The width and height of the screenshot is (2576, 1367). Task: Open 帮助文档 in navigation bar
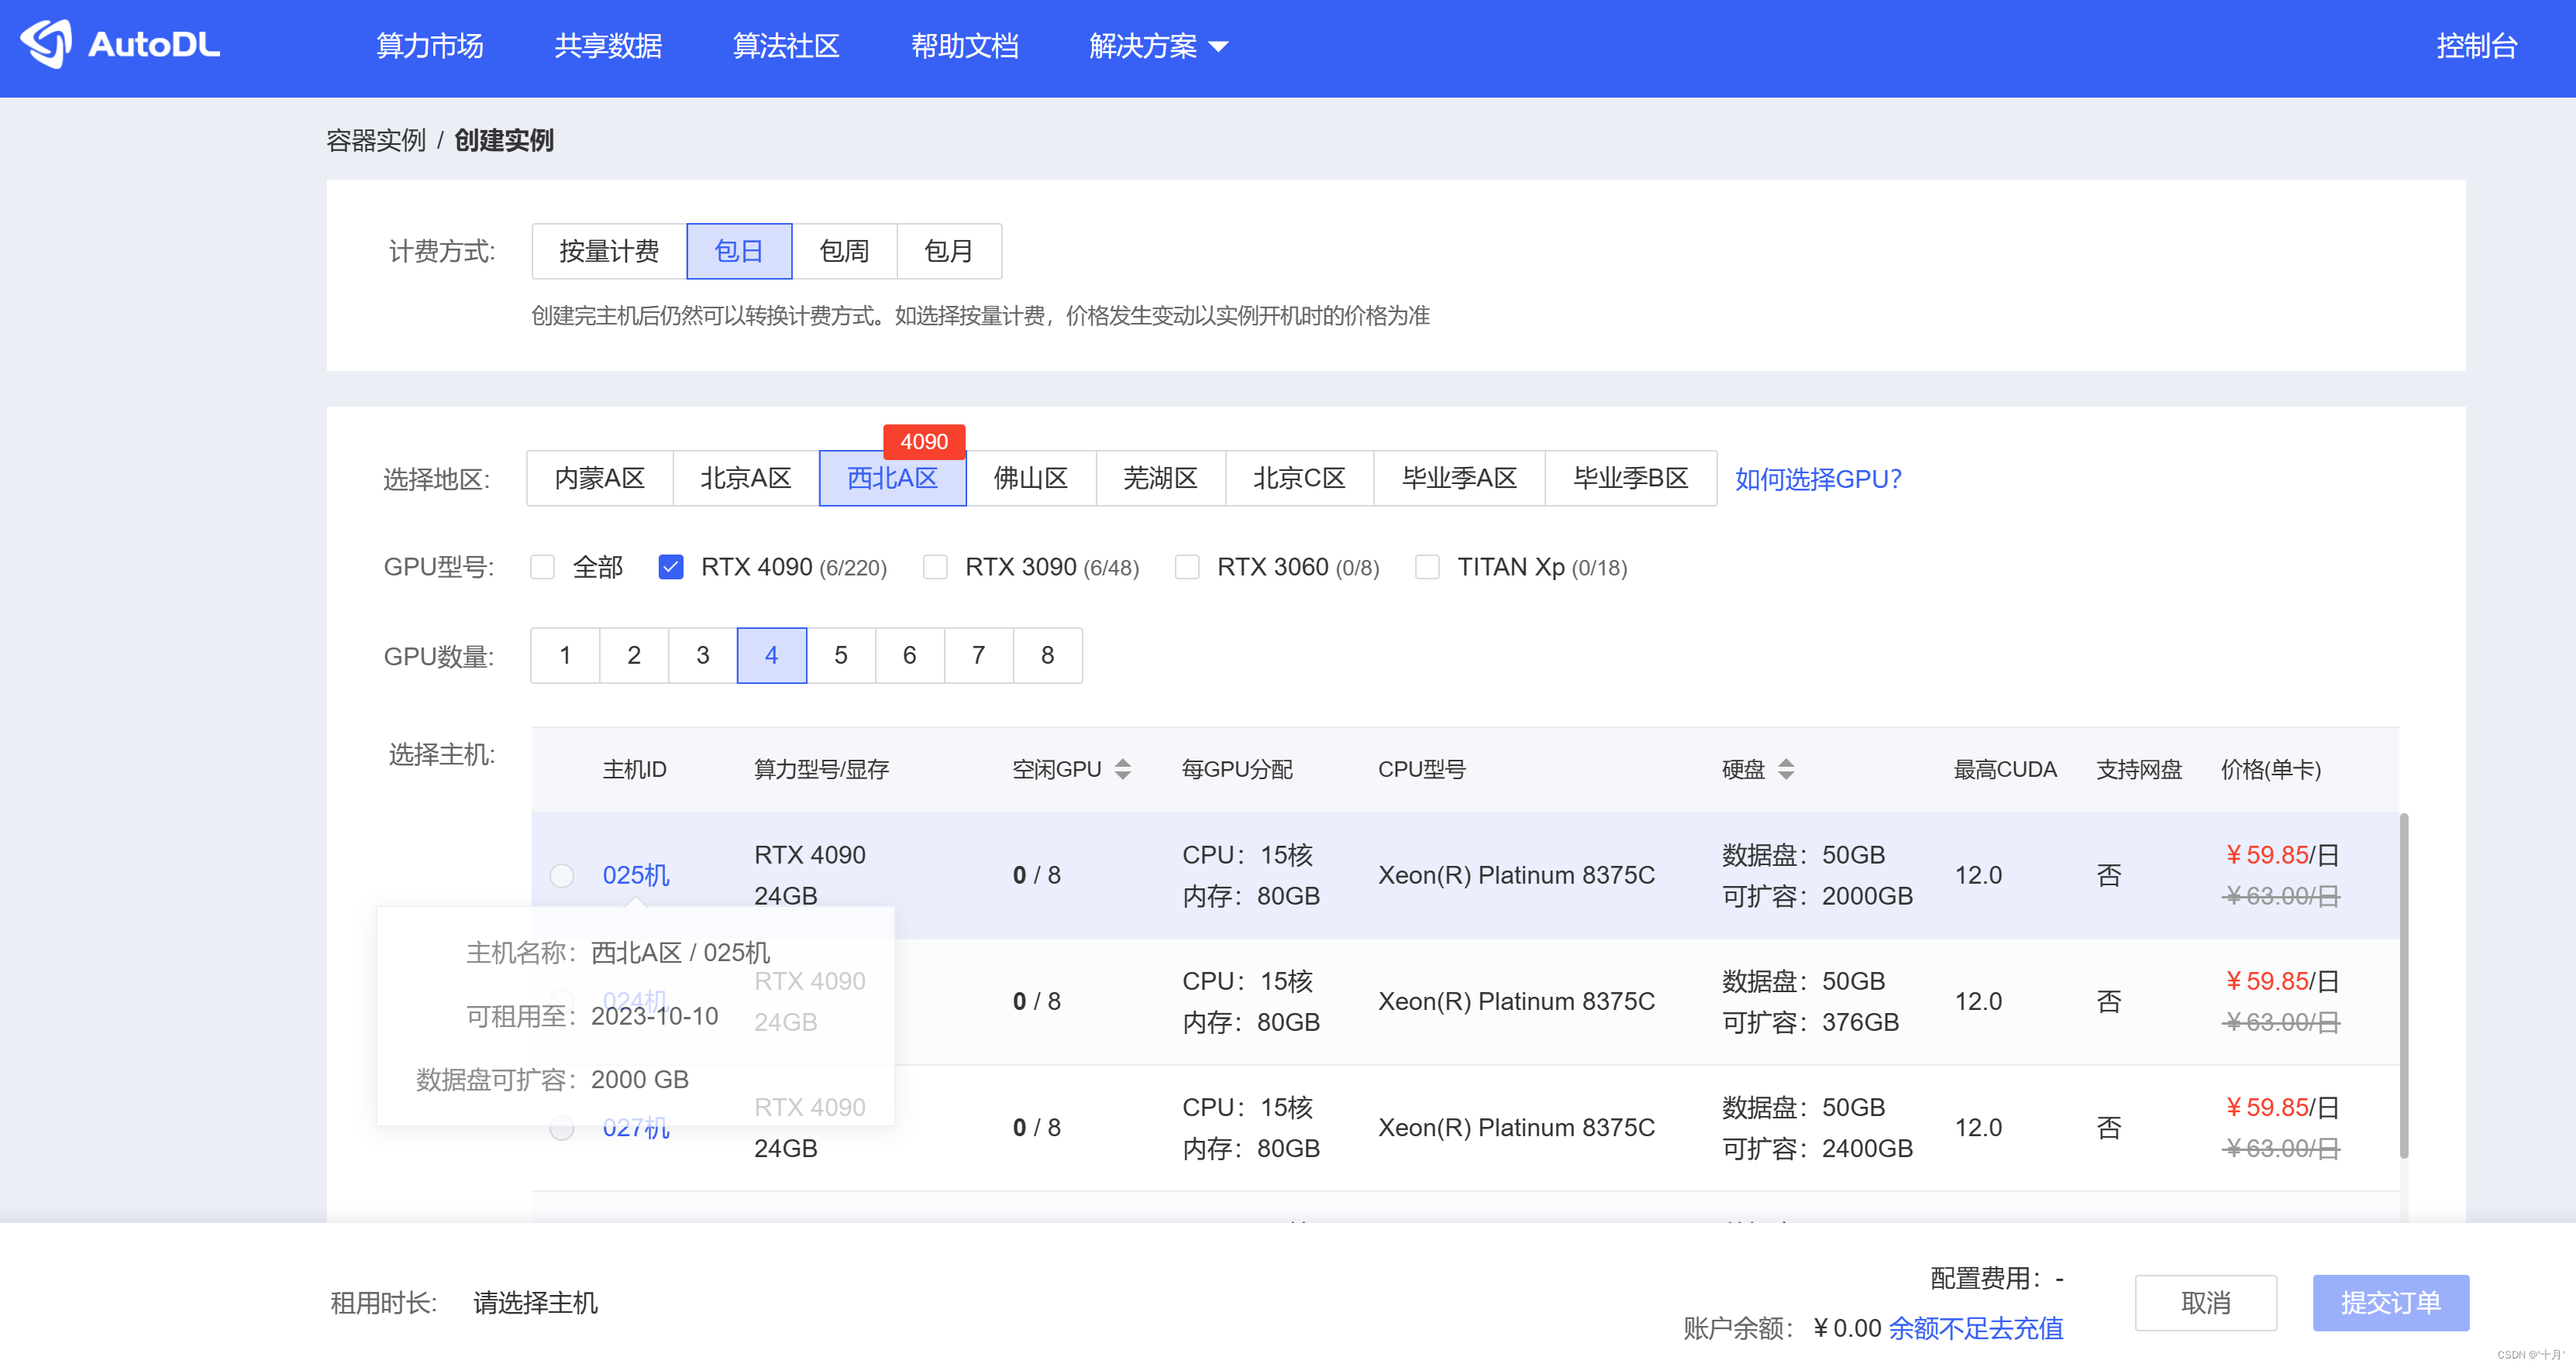click(964, 46)
